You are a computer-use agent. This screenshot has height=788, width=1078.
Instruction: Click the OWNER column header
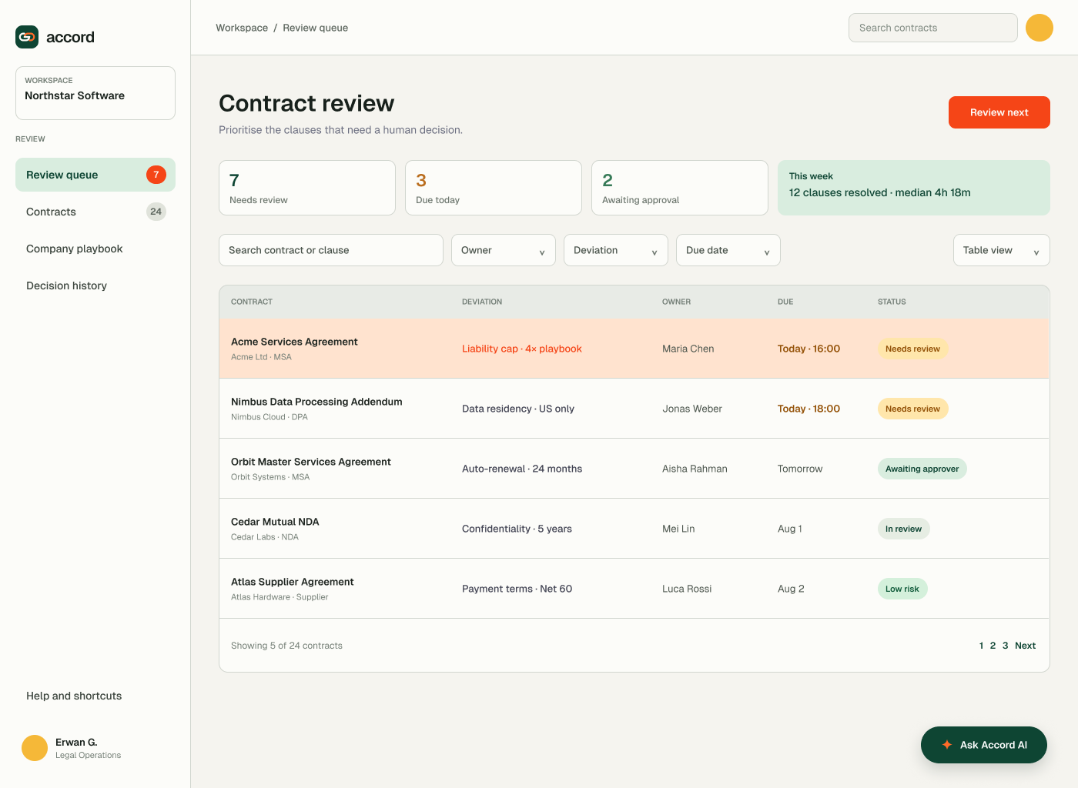(x=676, y=302)
